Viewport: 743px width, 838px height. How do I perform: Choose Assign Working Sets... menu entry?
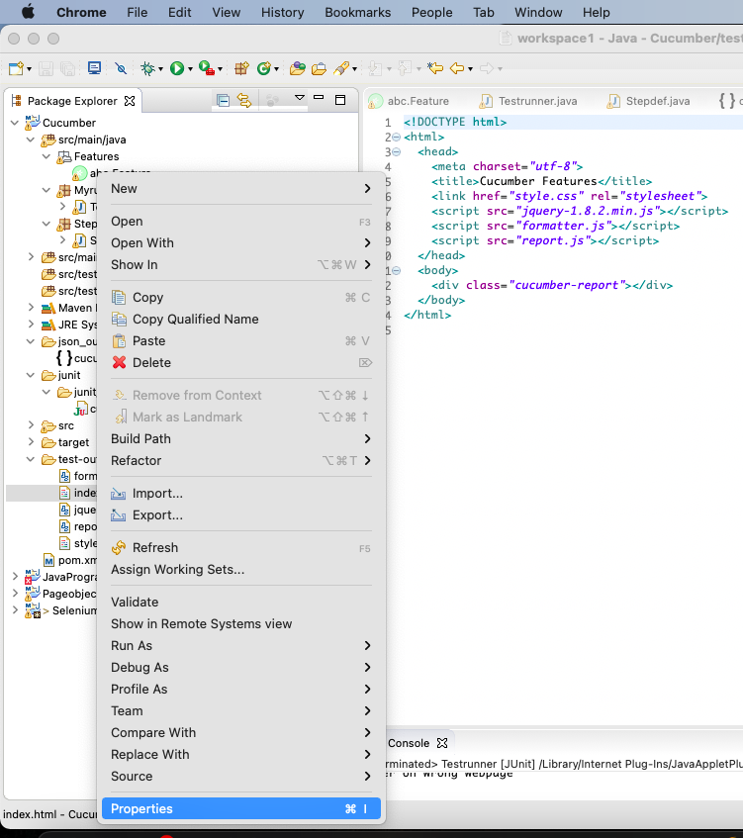click(241, 570)
